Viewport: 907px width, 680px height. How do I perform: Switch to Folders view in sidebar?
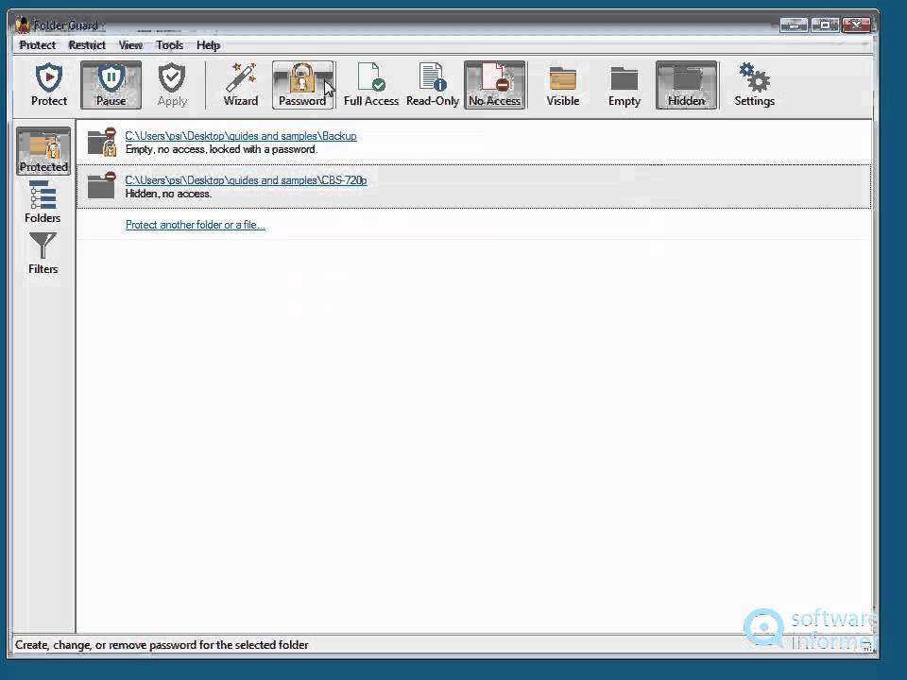click(x=43, y=202)
